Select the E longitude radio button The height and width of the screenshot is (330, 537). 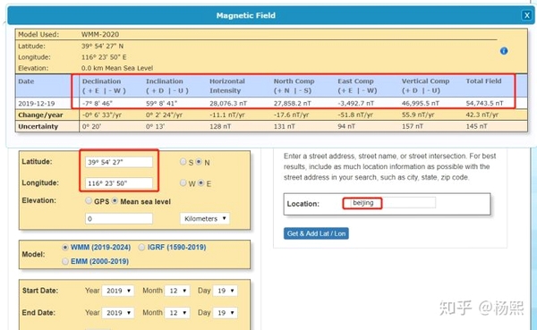[201, 182]
